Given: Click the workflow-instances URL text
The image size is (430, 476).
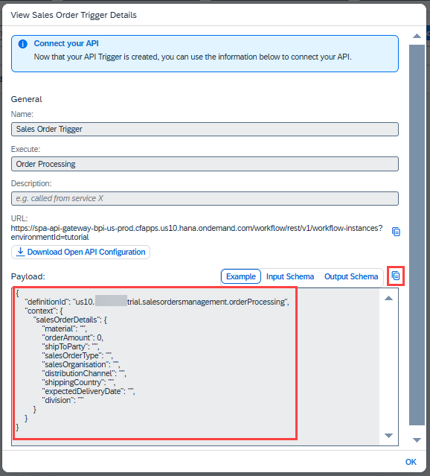Looking at the screenshot, I should pos(196,232).
